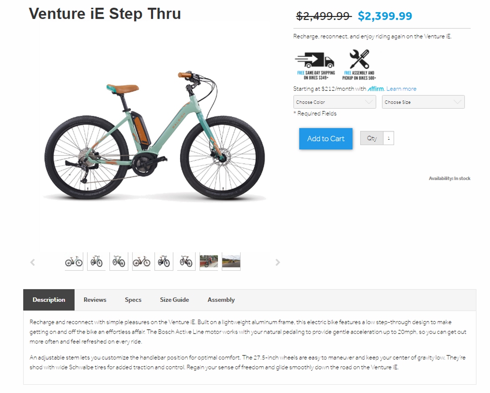Image resolution: width=490 pixels, height=393 pixels.
Task: Click the Affirm logo
Action: [x=376, y=89]
